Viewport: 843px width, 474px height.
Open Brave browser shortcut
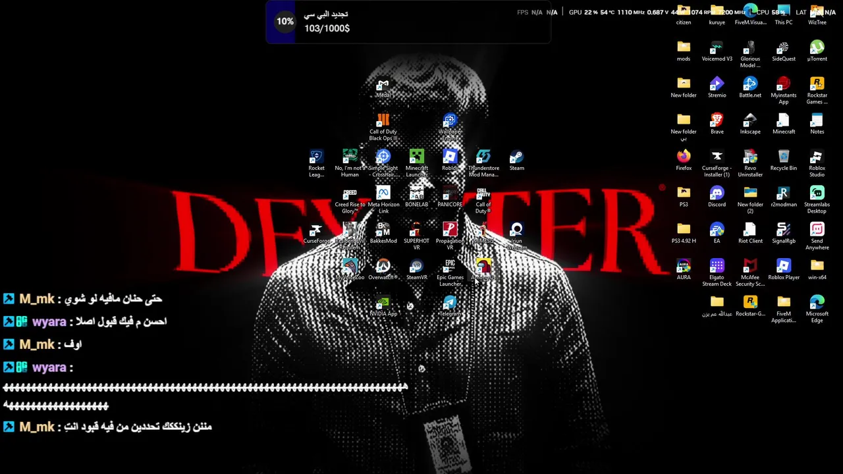(x=717, y=124)
